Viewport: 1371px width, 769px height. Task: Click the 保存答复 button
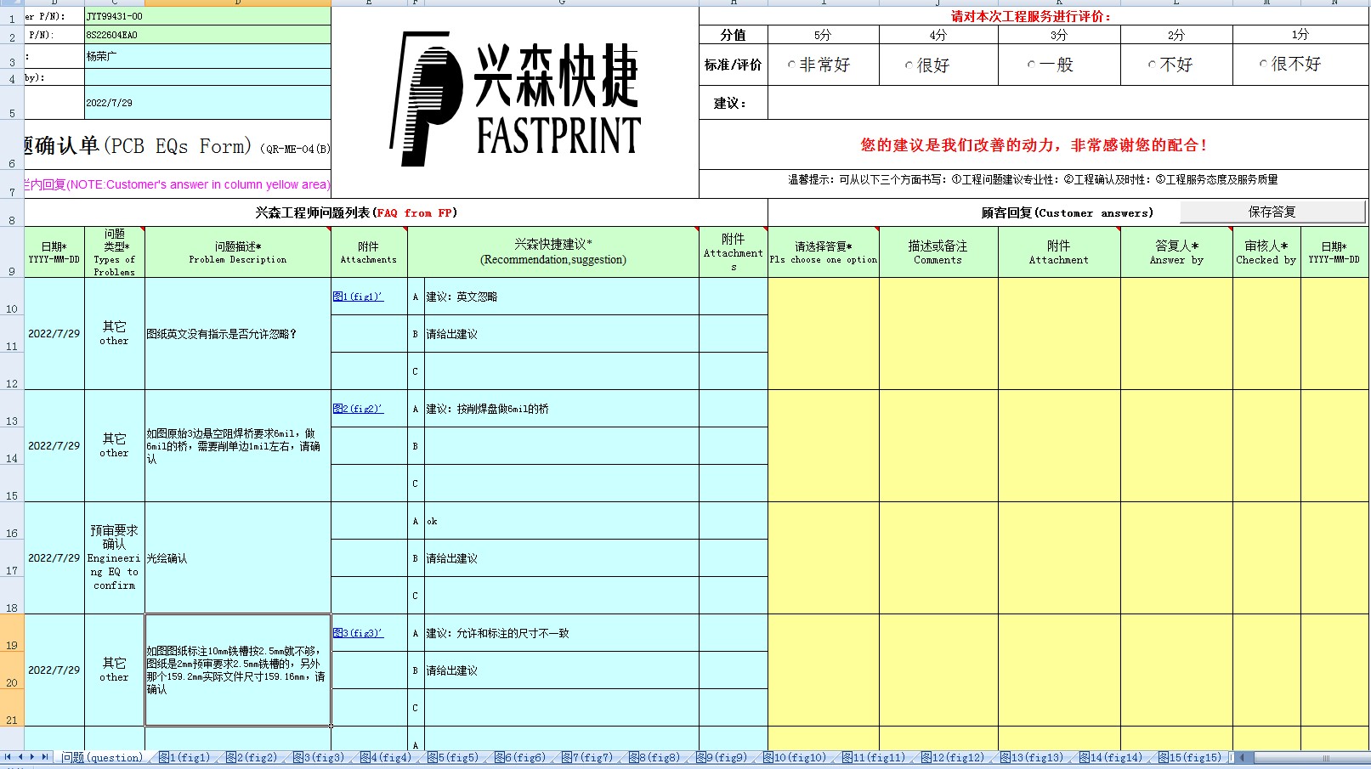[x=1272, y=212]
